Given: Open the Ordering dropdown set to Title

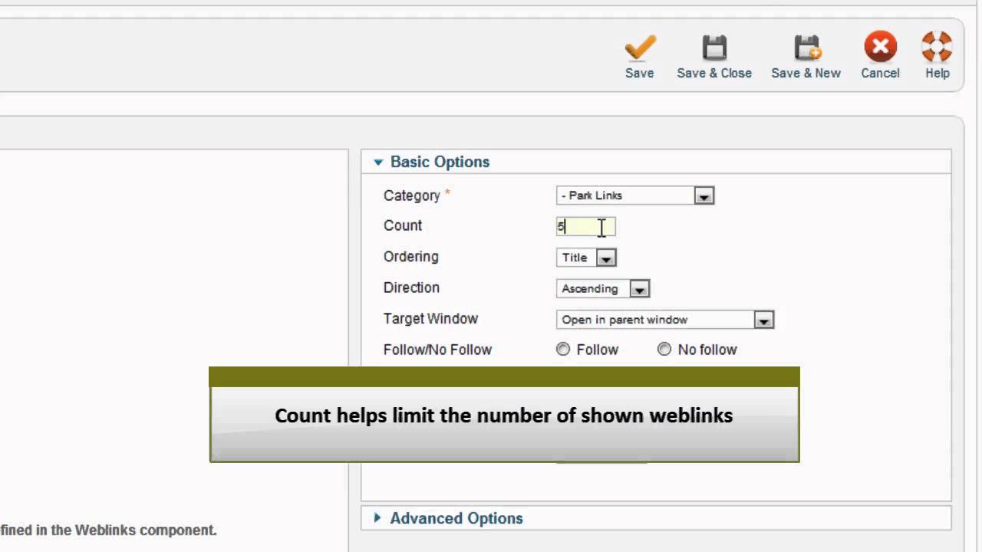Looking at the screenshot, I should (x=586, y=258).
